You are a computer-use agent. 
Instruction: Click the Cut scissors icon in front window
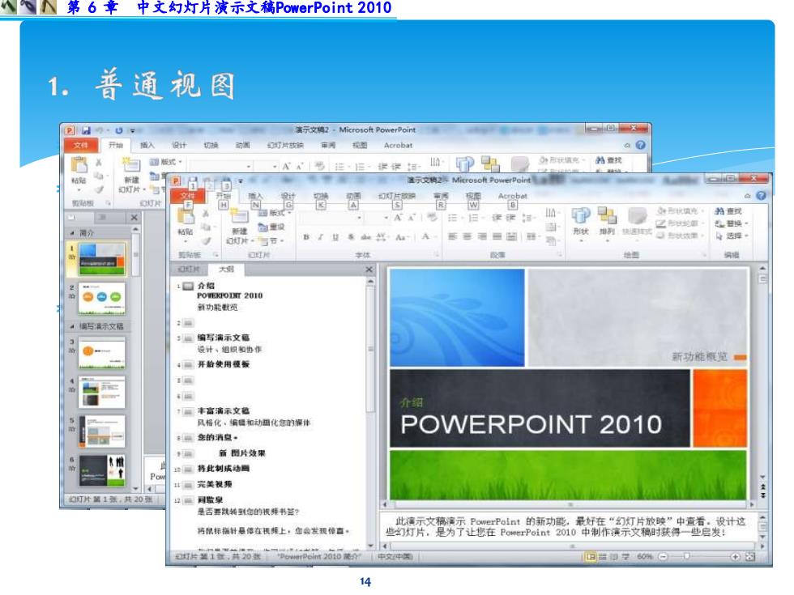pos(206,214)
